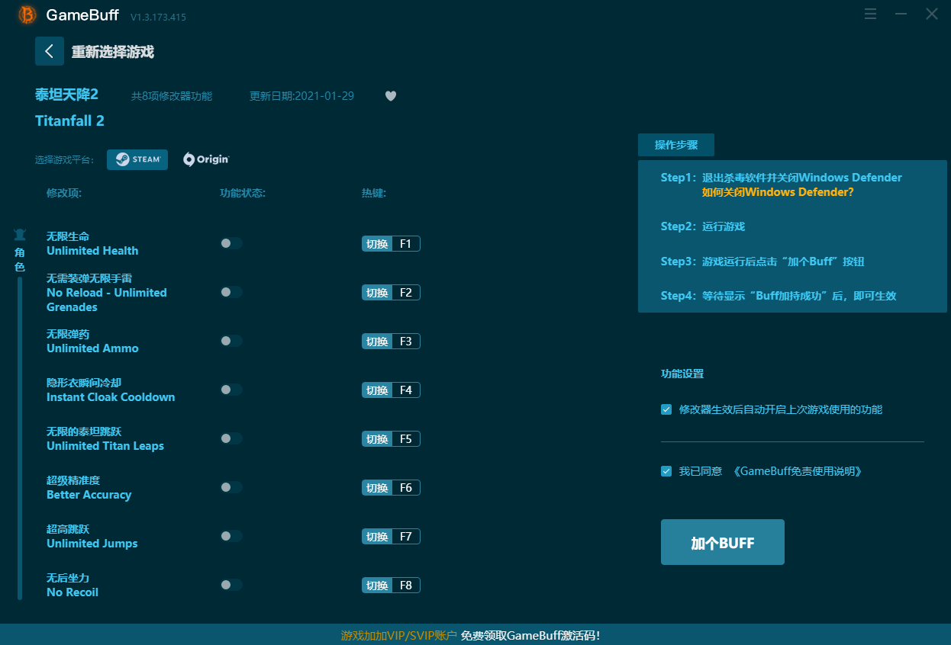Click the No Recoil label text

[x=73, y=592]
